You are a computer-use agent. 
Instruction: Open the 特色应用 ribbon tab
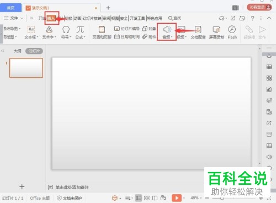[155, 18]
